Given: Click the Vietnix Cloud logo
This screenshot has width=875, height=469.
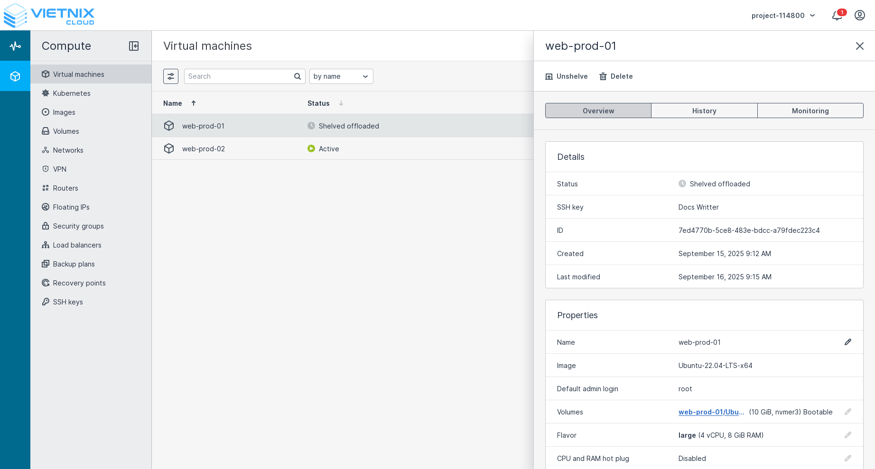Looking at the screenshot, I should (49, 15).
